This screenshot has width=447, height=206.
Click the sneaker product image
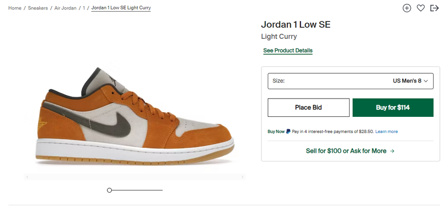(134, 116)
